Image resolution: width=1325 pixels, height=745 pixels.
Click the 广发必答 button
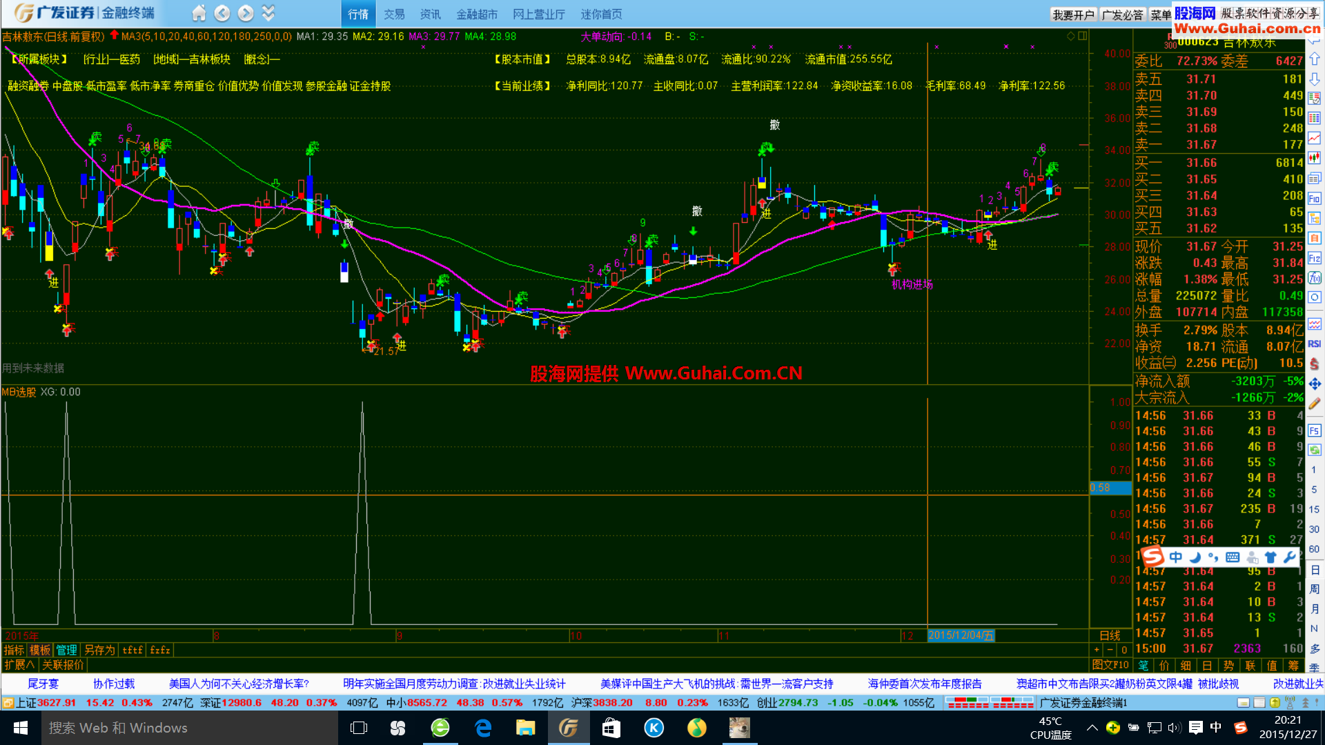click(1122, 14)
